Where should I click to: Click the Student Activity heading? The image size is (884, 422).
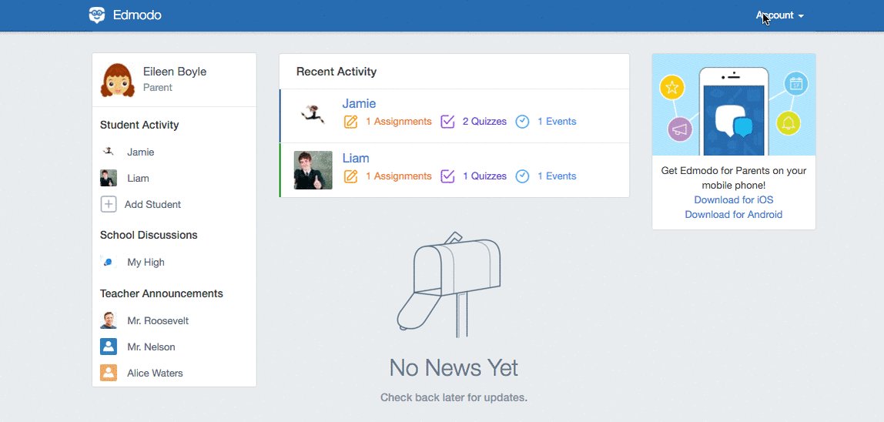(139, 126)
